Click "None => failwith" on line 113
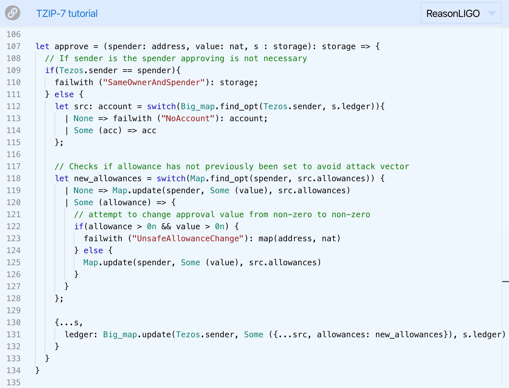The height and width of the screenshot is (388, 509). 113,118
